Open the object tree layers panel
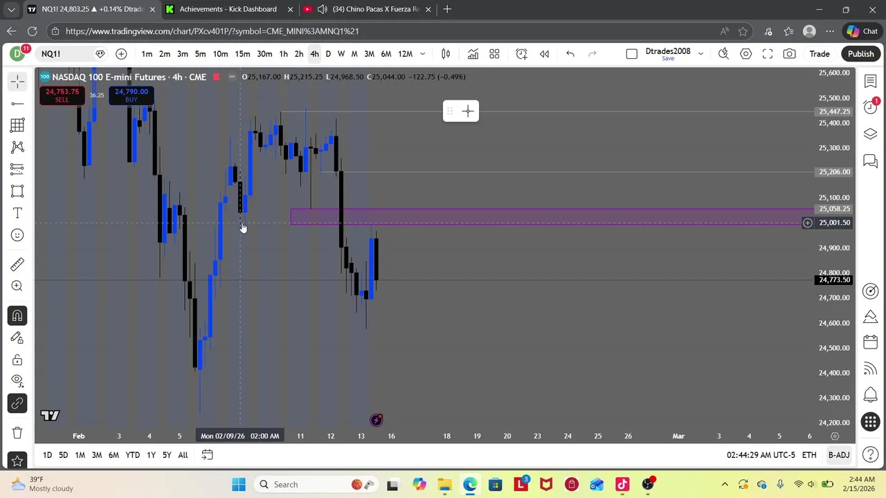This screenshot has width=886, height=498. pyautogui.click(x=871, y=133)
